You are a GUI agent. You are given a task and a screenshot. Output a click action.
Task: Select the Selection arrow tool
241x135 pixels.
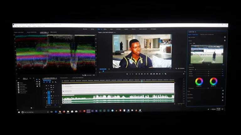(x=37, y=80)
